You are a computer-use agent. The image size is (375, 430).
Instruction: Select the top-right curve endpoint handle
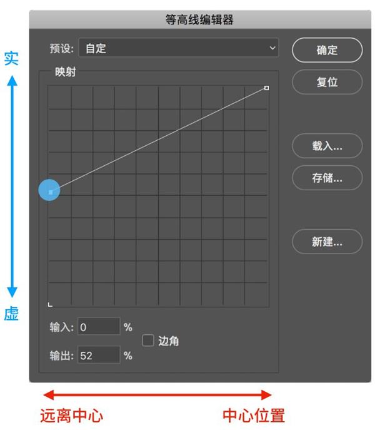(x=266, y=88)
